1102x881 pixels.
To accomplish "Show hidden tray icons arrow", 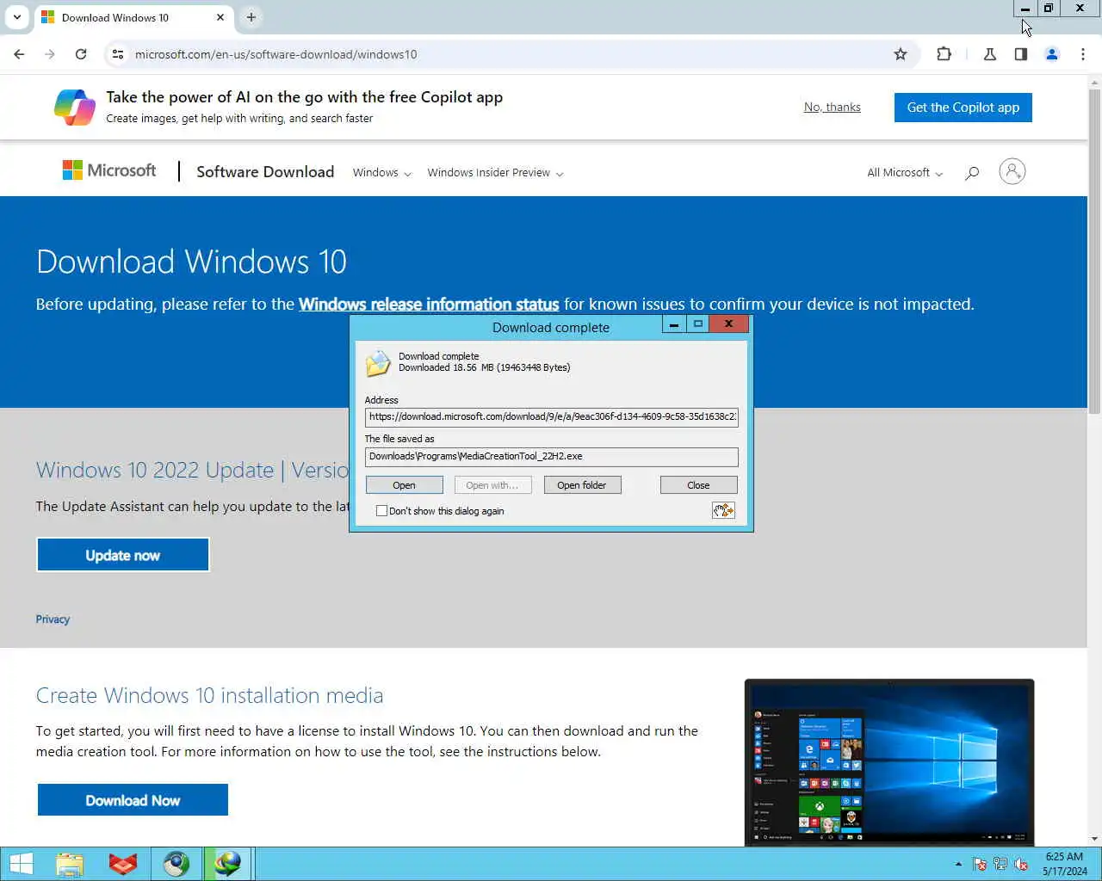I will coord(958,864).
